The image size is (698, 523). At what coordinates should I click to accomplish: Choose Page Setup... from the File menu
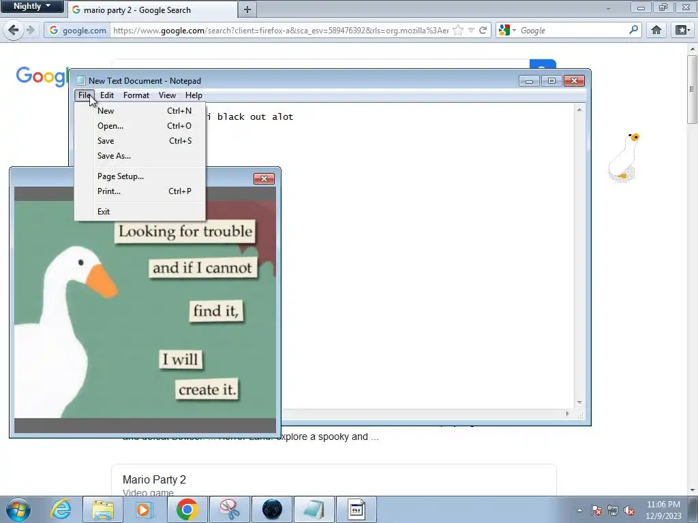point(140,176)
